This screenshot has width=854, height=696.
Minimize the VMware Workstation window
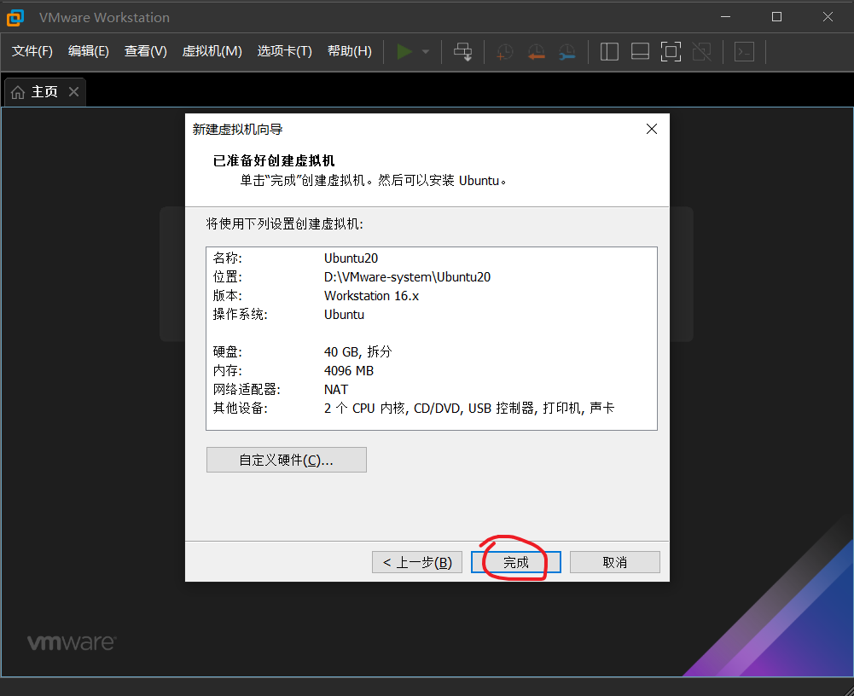pyautogui.click(x=725, y=17)
